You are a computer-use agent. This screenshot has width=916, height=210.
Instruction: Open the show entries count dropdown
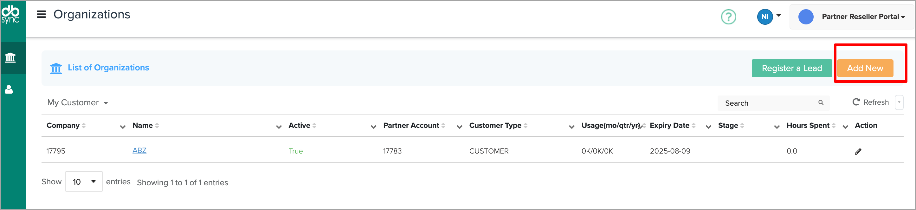coord(84,182)
